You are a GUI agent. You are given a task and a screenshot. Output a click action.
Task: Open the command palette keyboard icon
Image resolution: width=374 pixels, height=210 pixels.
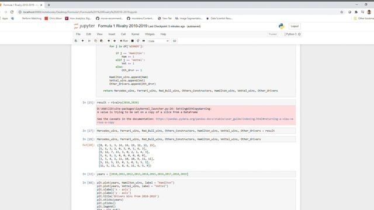coord(175,41)
